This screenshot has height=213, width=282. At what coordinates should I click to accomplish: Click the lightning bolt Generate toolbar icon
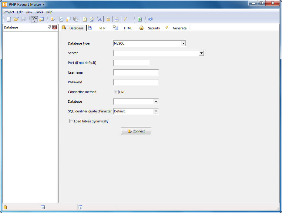[125, 19]
